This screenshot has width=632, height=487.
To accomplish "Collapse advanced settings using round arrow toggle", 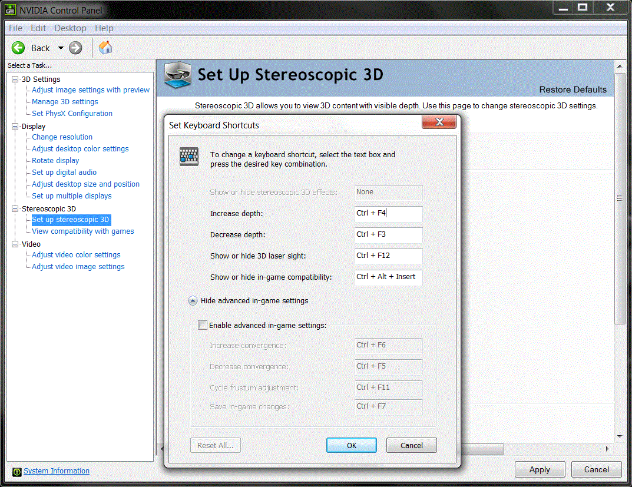I will [193, 301].
